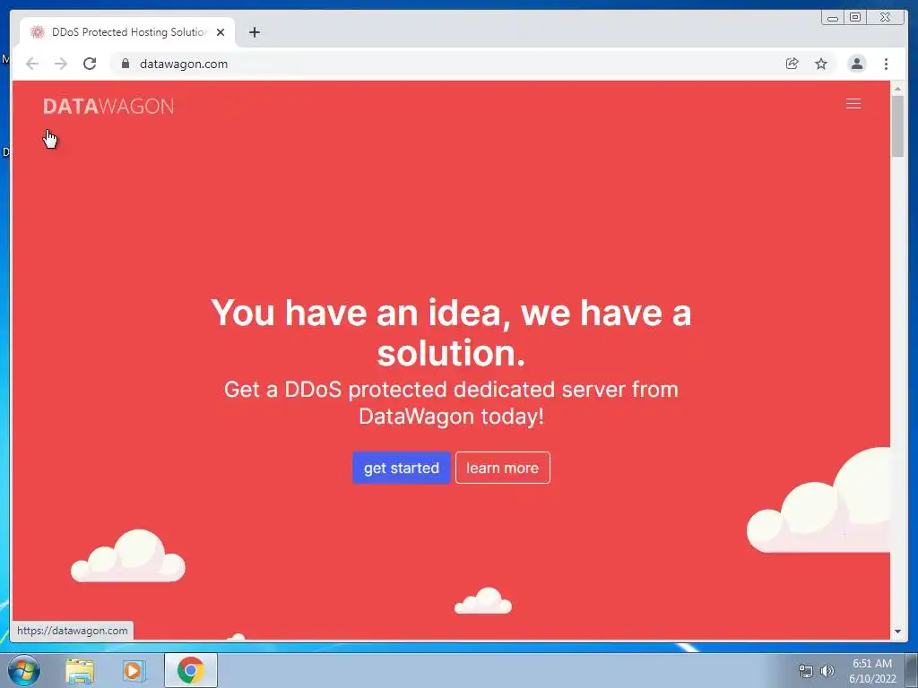The image size is (918, 688).
Task: Open Windows Media Player from taskbar
Action: [x=134, y=671]
